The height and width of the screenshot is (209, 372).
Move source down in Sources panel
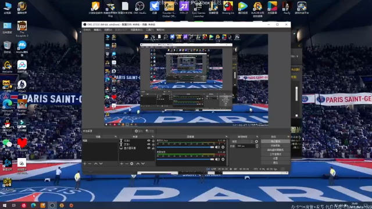point(143,164)
